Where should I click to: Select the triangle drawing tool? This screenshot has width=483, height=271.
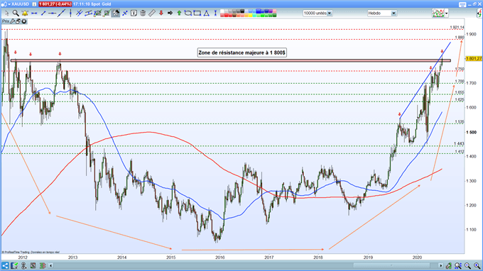pos(206,13)
